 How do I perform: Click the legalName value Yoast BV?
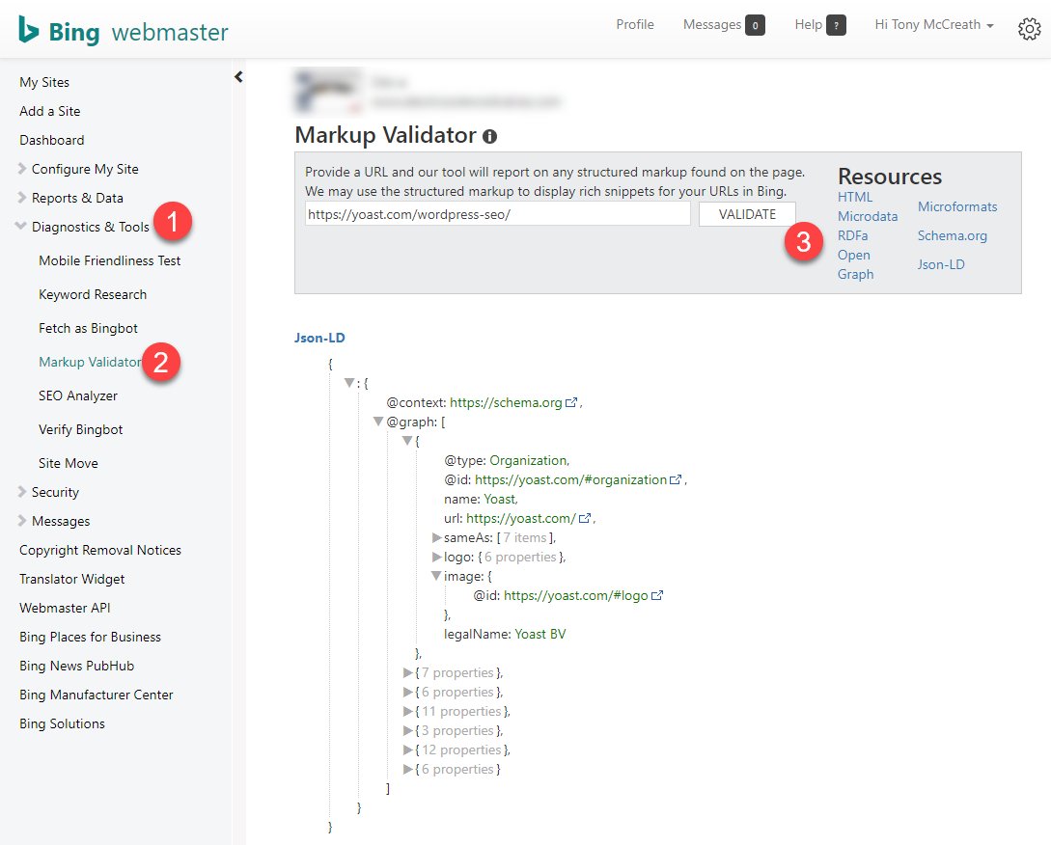pos(540,634)
